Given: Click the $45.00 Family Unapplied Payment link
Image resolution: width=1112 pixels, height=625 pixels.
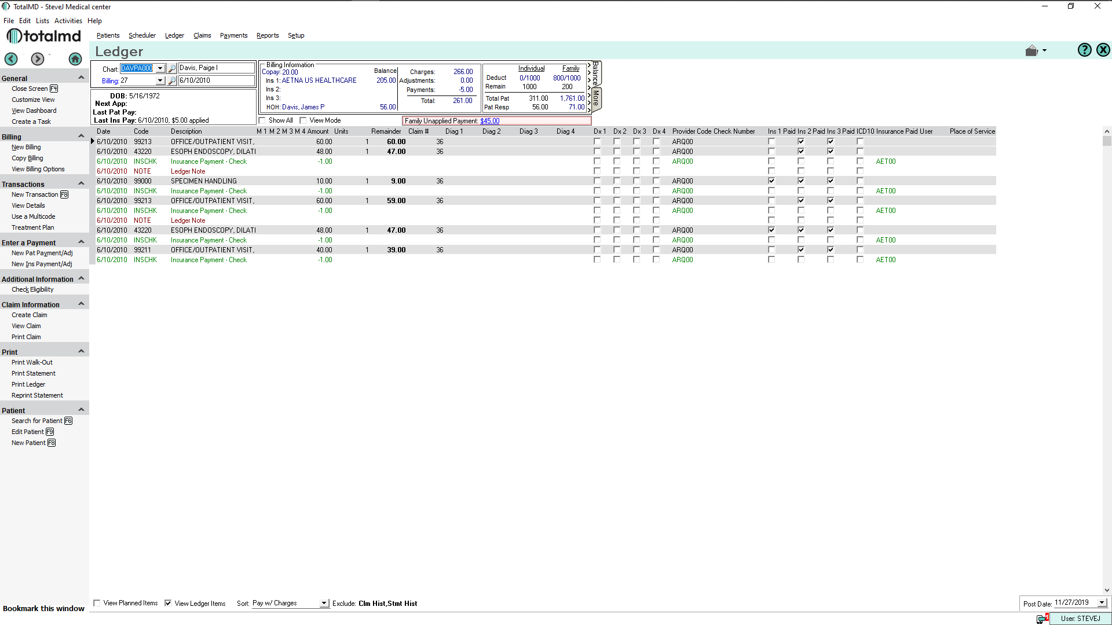Looking at the screenshot, I should pyautogui.click(x=489, y=121).
